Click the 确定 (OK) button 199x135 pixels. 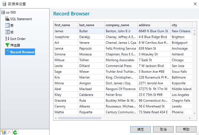[x=140, y=129]
